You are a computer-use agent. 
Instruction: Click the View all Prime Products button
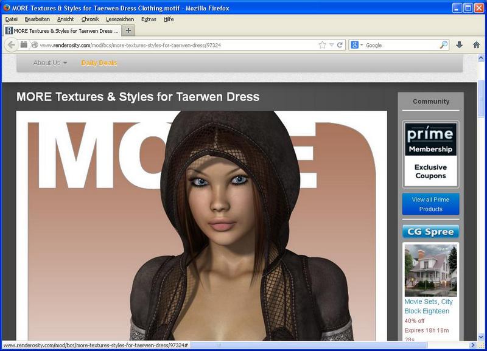point(431,204)
